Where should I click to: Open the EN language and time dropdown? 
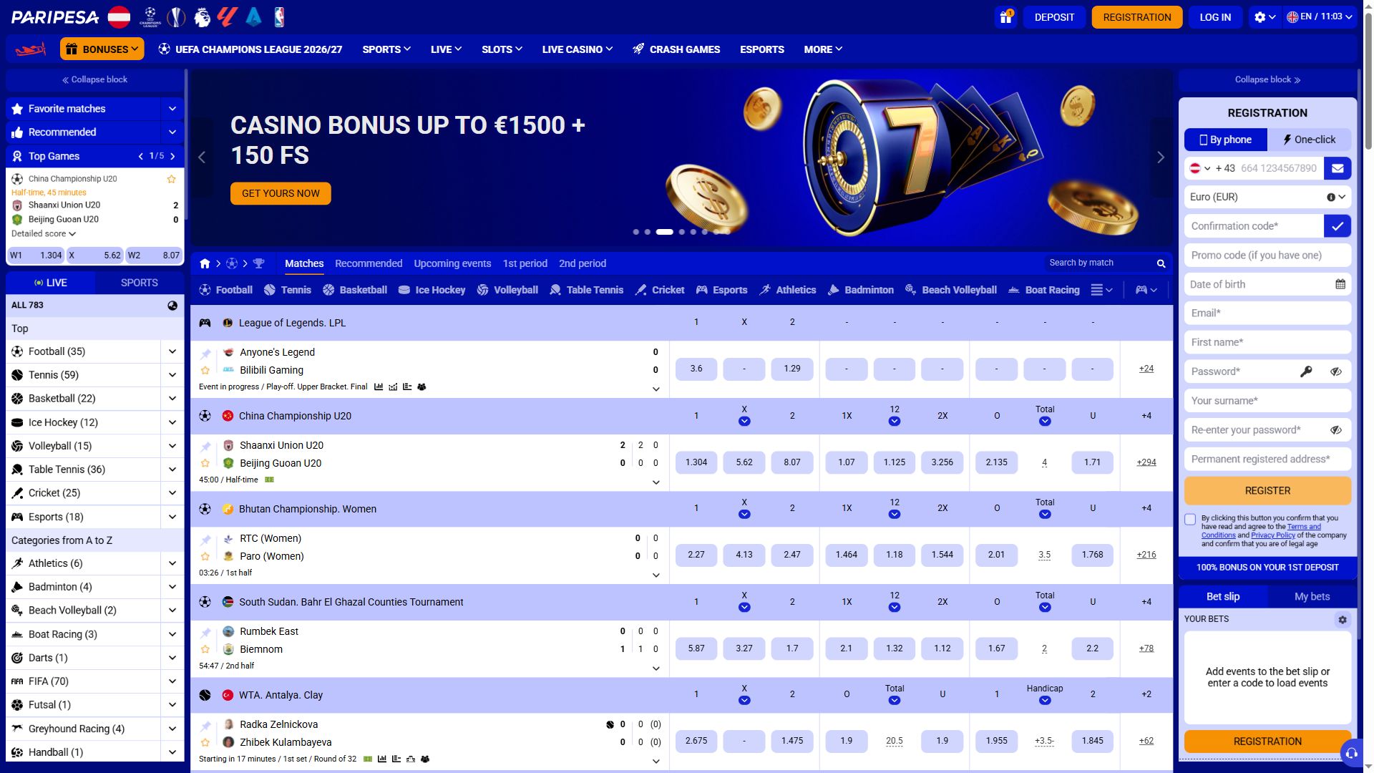pos(1319,17)
